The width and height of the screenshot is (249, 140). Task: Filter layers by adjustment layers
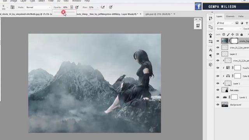click(242, 23)
